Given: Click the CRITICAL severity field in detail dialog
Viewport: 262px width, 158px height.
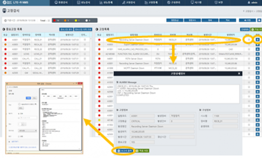Looking at the screenshot, I should pyautogui.click(x=142, y=121).
